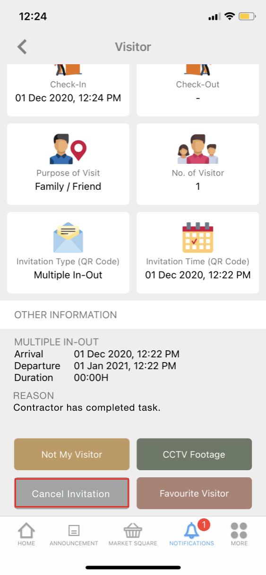Image resolution: width=266 pixels, height=575 pixels.
Task: Tap the Purpose of Visit person-pin icon
Action: 69,149
